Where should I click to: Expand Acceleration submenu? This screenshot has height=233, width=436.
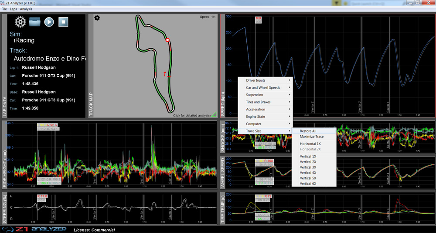tap(265, 109)
